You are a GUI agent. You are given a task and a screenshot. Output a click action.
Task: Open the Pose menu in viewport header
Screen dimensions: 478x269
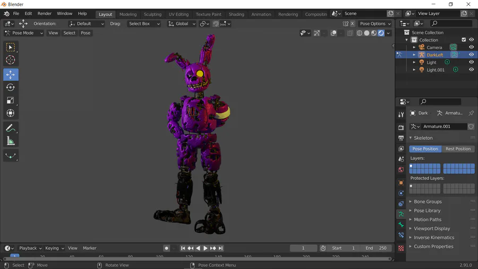pos(86,33)
